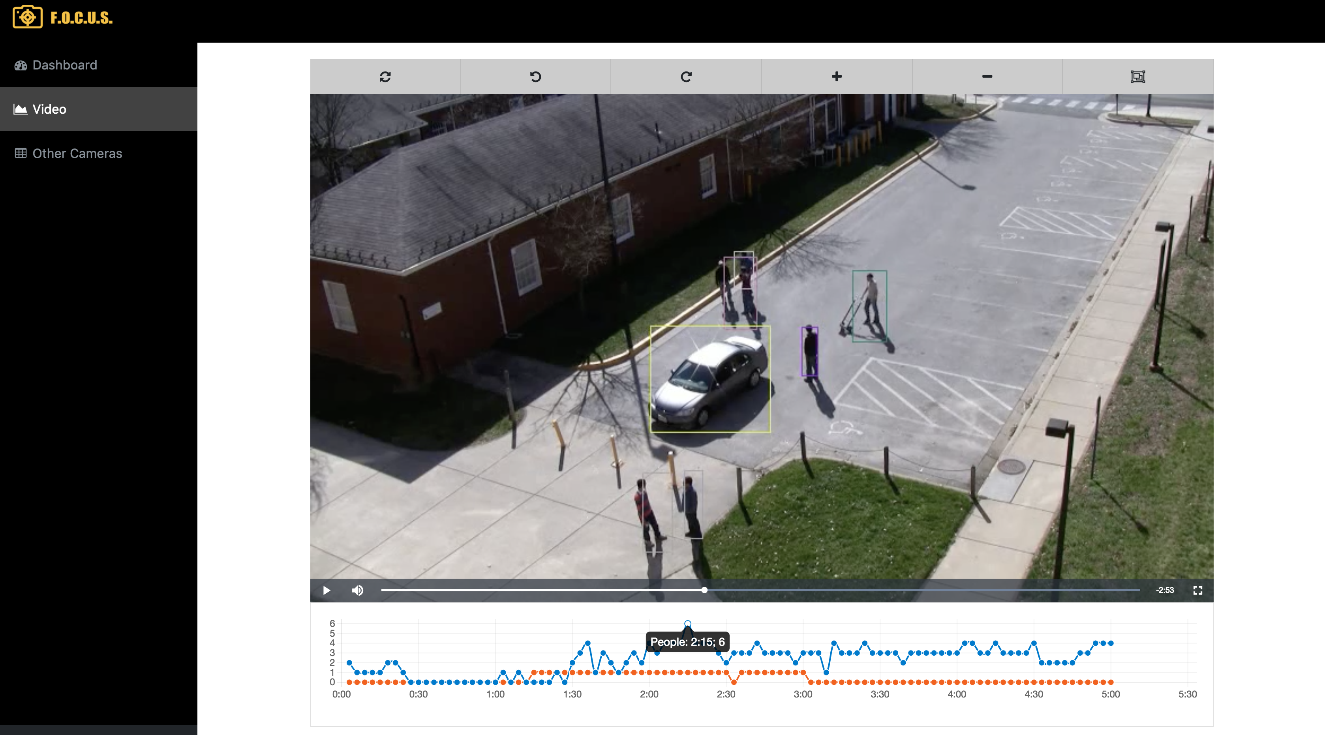Rotate video clockwise using redo arrow
Screen dimensions: 1325x735
(x=686, y=77)
